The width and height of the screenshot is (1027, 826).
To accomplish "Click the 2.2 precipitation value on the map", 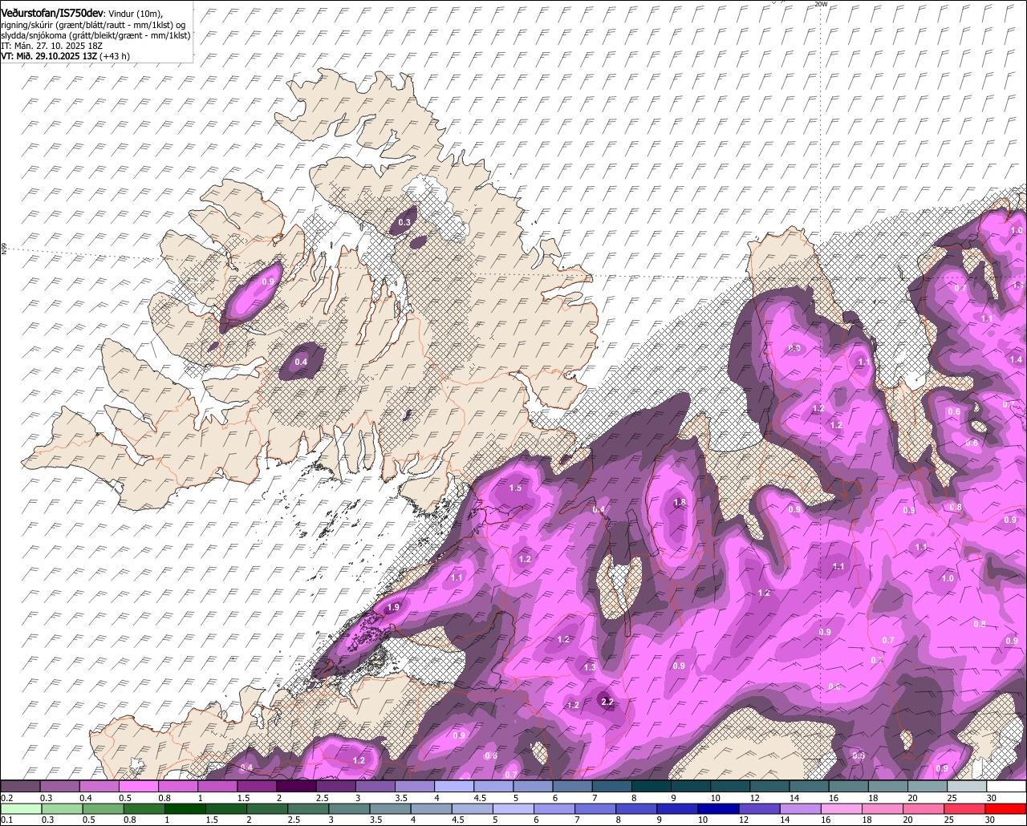I will click(x=607, y=702).
